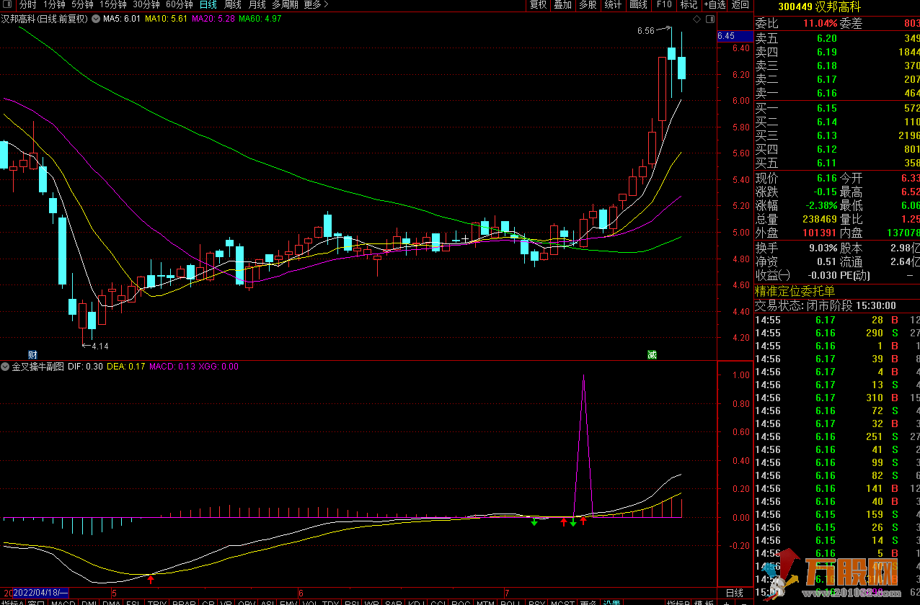Toggle the 叠加 overlay option
Viewport: 920px width, 605px height.
tap(563, 5)
